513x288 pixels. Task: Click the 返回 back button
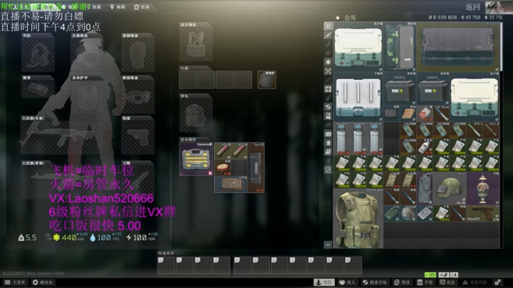pos(473,7)
